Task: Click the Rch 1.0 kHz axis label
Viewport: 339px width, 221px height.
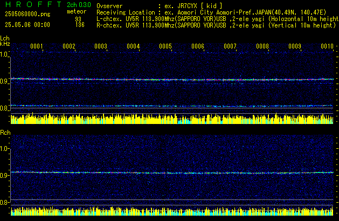Action: [4, 149]
